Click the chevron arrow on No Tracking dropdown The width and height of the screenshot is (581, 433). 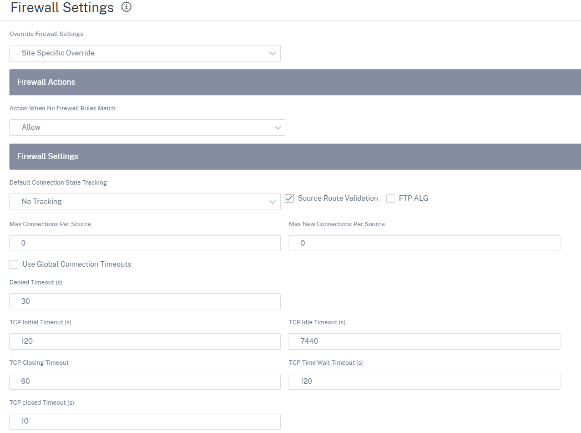pos(272,202)
